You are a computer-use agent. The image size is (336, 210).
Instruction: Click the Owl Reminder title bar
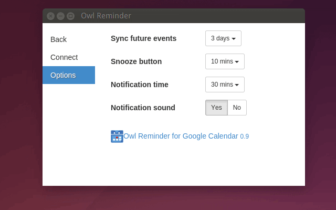174,16
